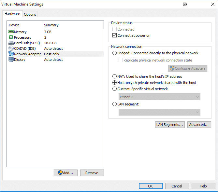Click the LAN Segments... button
The width and height of the screenshot is (218, 192).
coord(170,125)
